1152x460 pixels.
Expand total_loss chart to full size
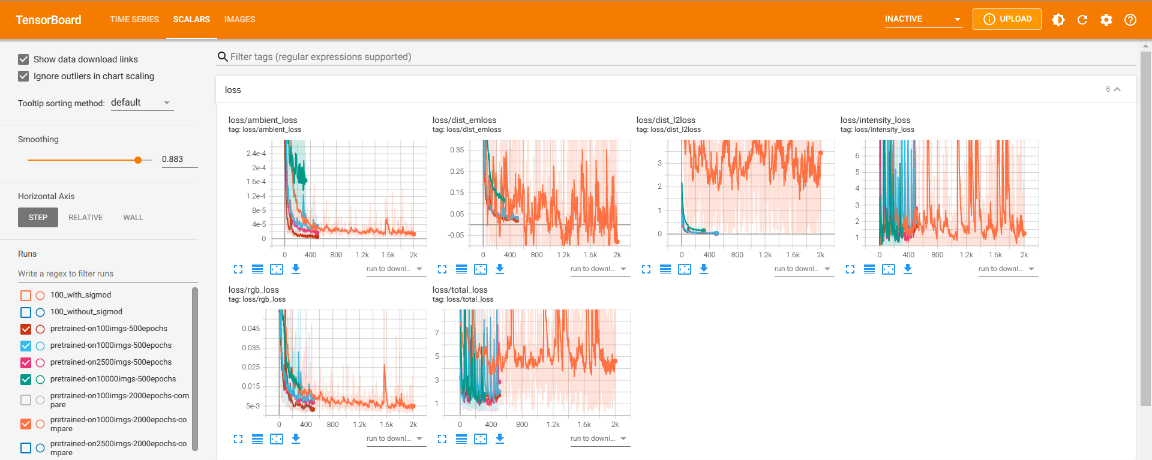(442, 439)
